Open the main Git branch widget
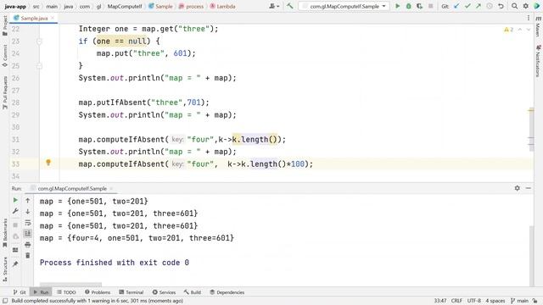 519,301
